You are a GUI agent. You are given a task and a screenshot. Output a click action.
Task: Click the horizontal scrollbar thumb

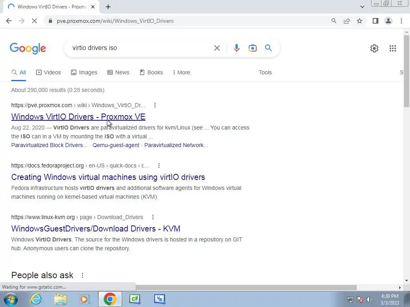pyautogui.click(x=246, y=287)
